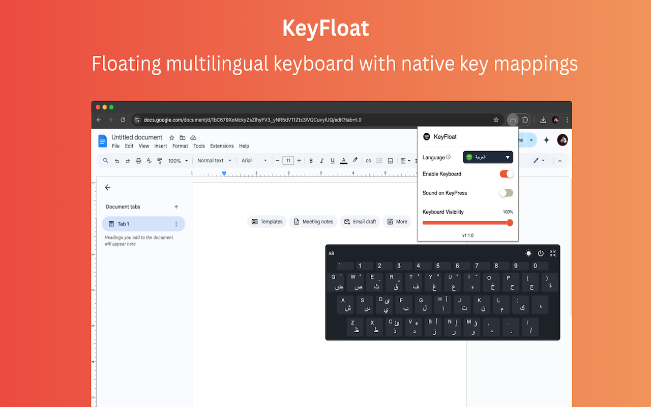Screen dimensions: 651x407
Task: Open the browser Extensions puzzle icon
Action: 525,120
